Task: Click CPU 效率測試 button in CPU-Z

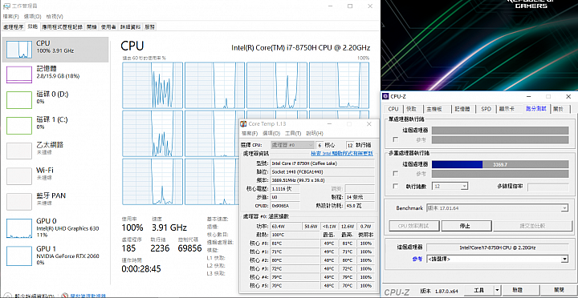Action: (414, 226)
